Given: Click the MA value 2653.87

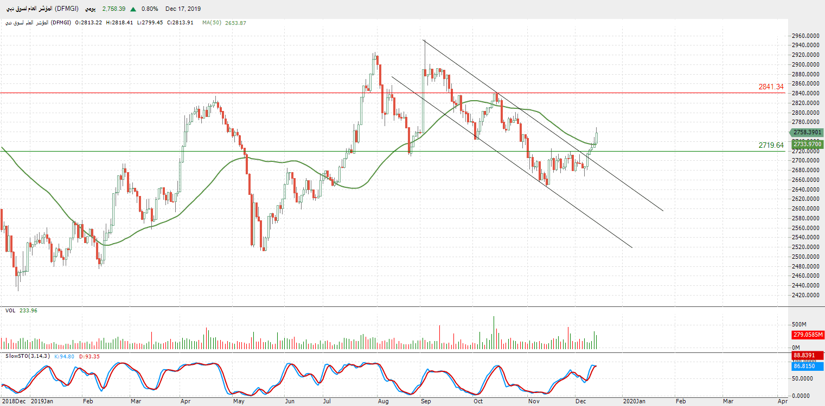Looking at the screenshot, I should pos(235,23).
